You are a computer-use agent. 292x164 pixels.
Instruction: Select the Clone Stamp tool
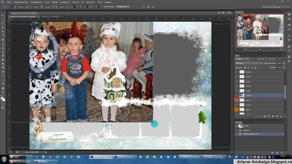point(3,47)
